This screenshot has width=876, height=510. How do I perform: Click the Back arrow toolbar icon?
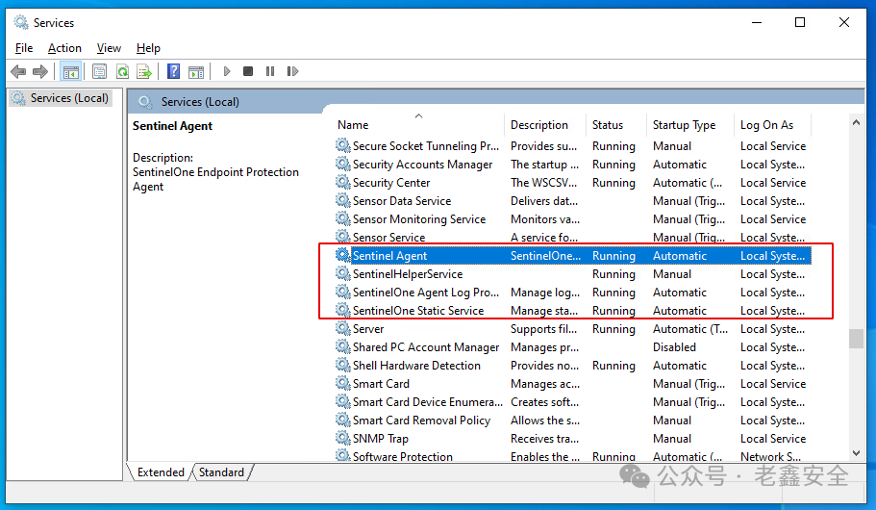(18, 71)
